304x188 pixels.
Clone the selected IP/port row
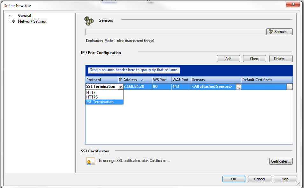click(x=254, y=59)
